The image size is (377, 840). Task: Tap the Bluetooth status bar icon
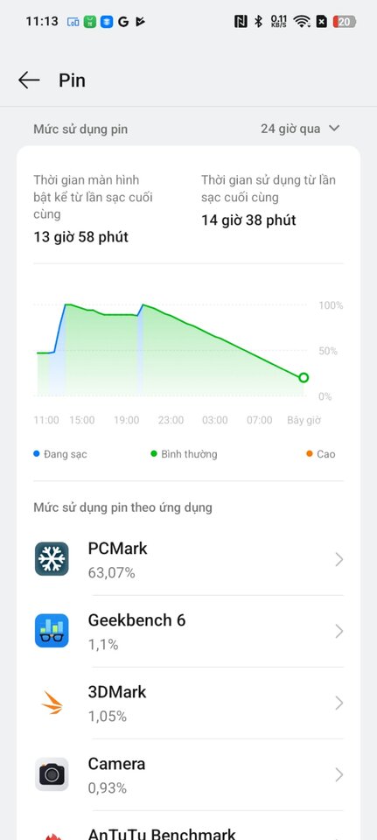point(258,21)
